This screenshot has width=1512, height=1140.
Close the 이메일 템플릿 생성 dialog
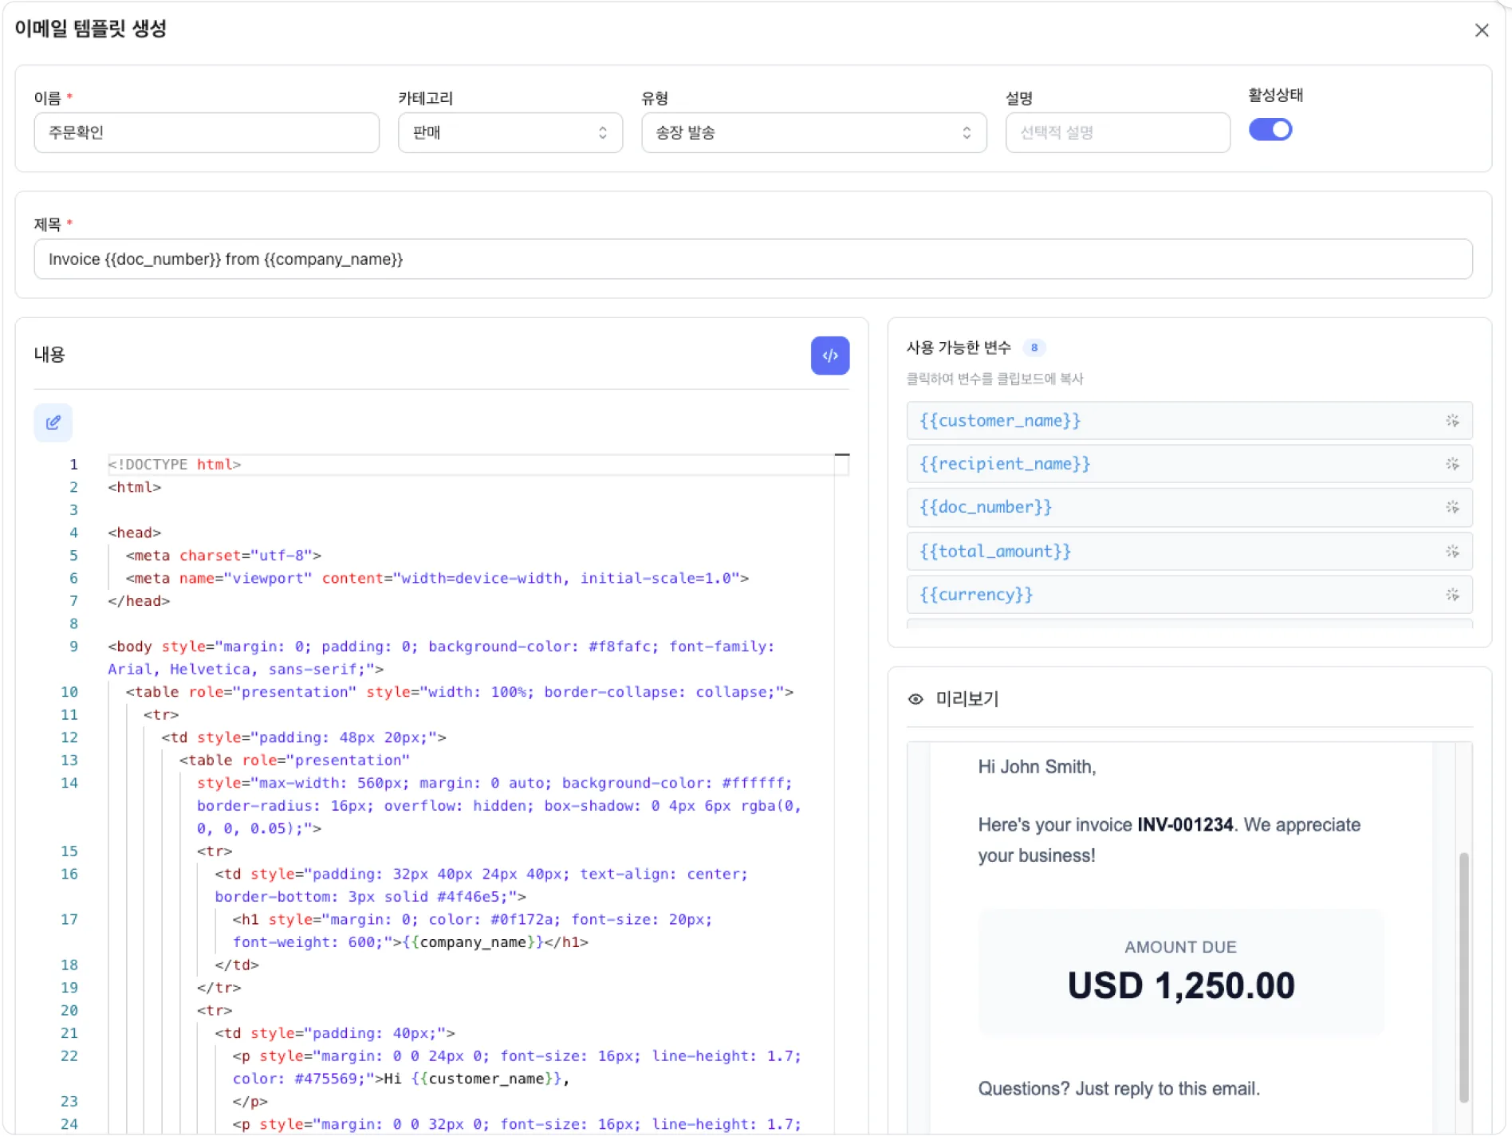[x=1481, y=30]
